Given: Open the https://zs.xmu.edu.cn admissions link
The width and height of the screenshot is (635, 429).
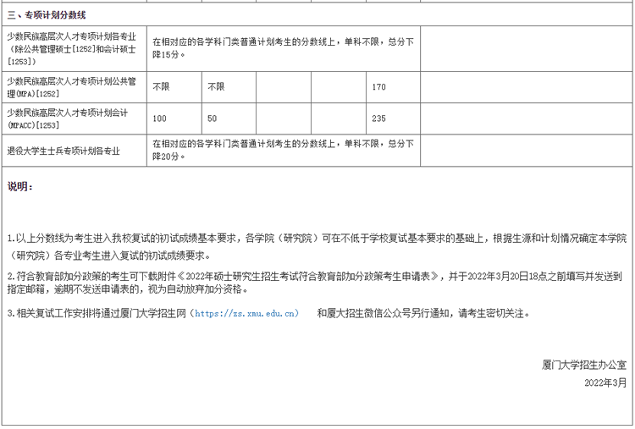Looking at the screenshot, I should pyautogui.click(x=246, y=313).
